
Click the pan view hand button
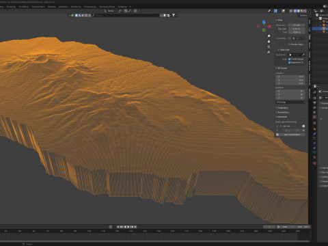coord(269,42)
